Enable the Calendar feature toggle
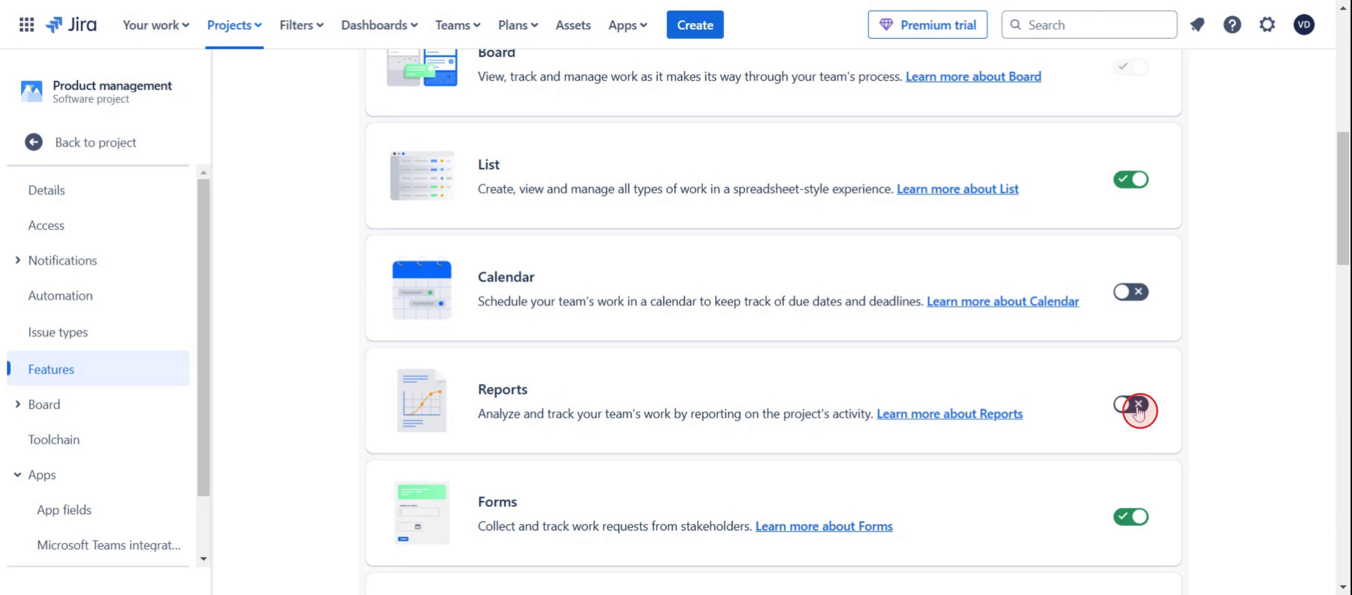 pyautogui.click(x=1130, y=291)
